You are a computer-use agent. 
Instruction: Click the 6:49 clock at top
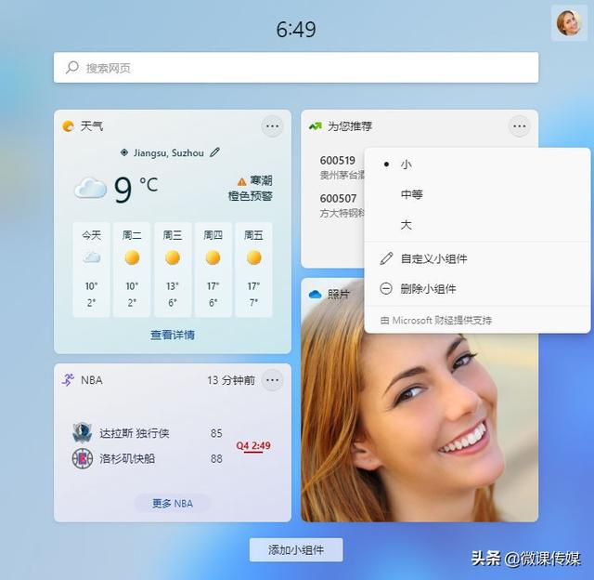pos(296,29)
